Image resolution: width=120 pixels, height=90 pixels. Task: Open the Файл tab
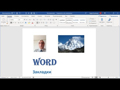(3, 16)
